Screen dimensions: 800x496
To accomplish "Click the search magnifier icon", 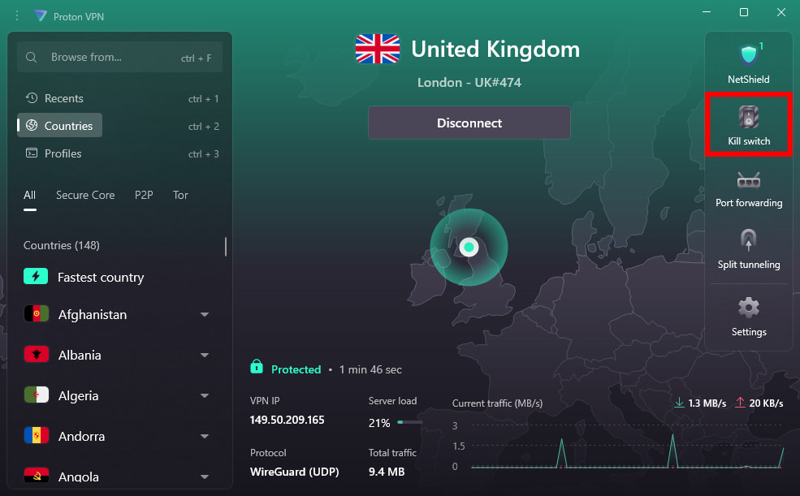I will (31, 57).
